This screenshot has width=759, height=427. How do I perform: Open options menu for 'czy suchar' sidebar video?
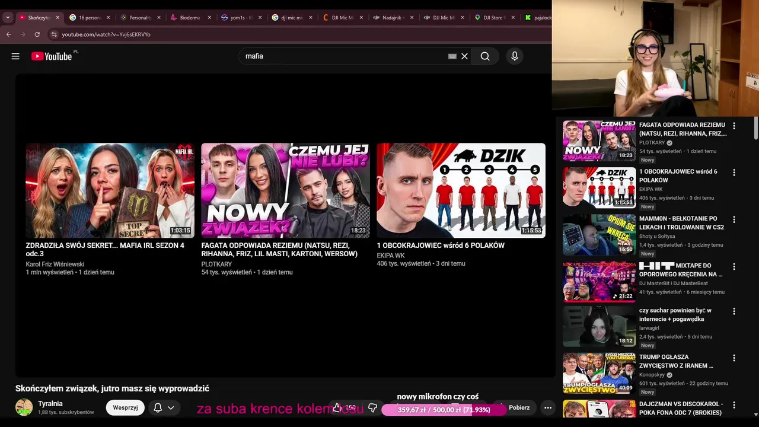click(734, 311)
